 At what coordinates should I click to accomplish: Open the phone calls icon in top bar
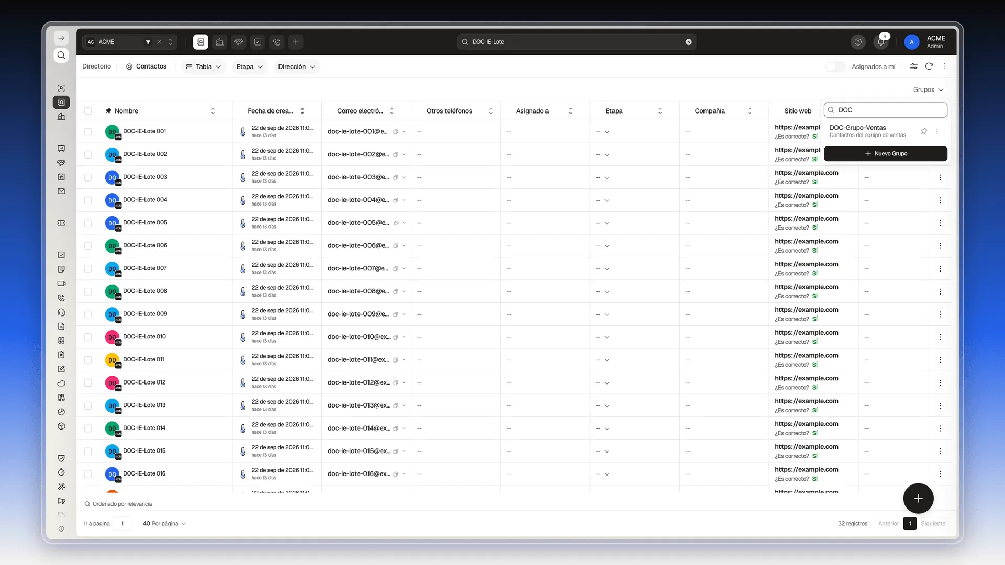277,42
